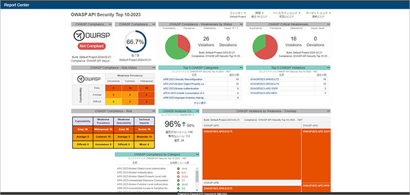Click さらに表示 show more link
The image size is (410, 195).
point(200,103)
